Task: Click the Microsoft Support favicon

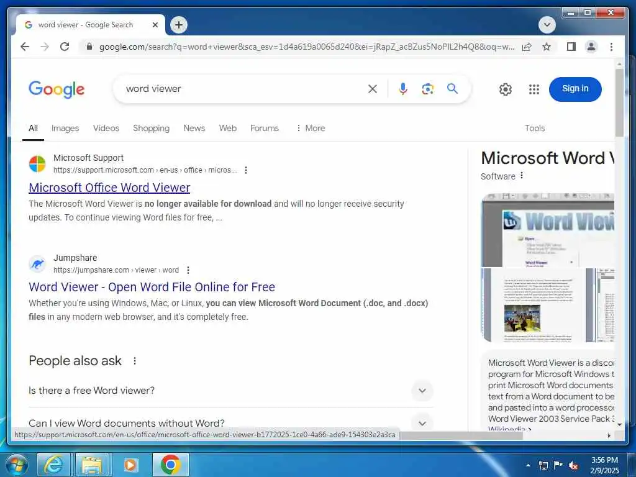Action: pos(37,164)
